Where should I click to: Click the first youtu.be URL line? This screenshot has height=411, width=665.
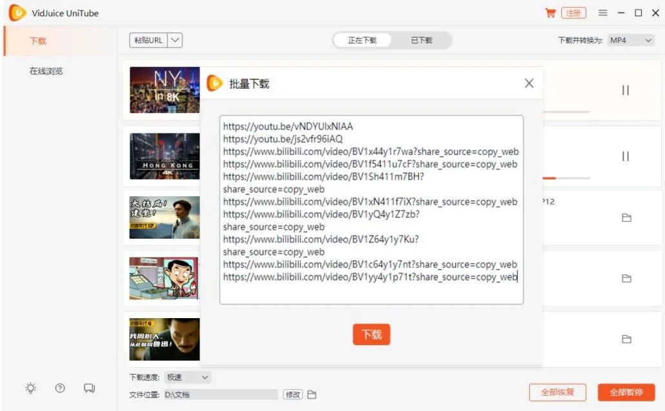(288, 126)
